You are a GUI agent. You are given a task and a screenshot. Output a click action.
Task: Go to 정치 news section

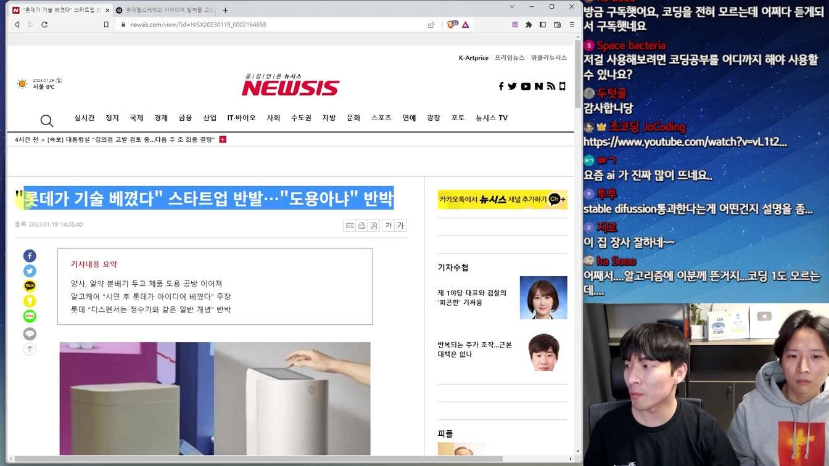pos(112,118)
